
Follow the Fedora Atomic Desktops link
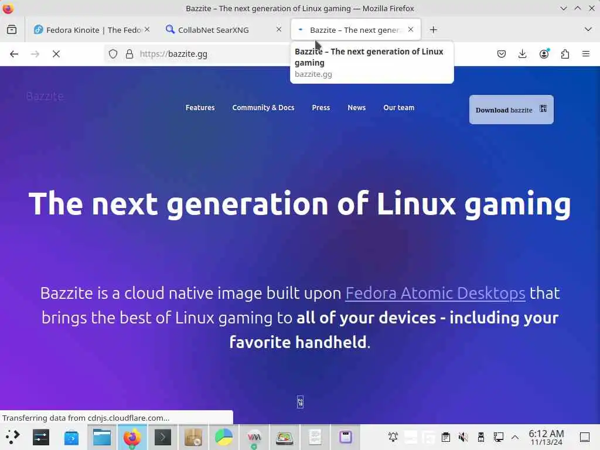pos(435,294)
